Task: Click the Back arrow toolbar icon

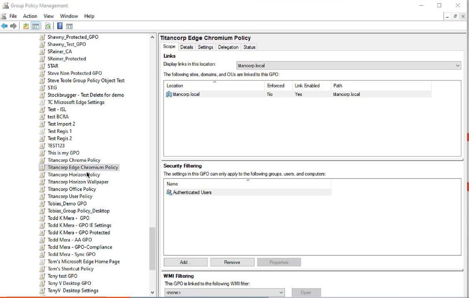Action: click(x=4, y=26)
